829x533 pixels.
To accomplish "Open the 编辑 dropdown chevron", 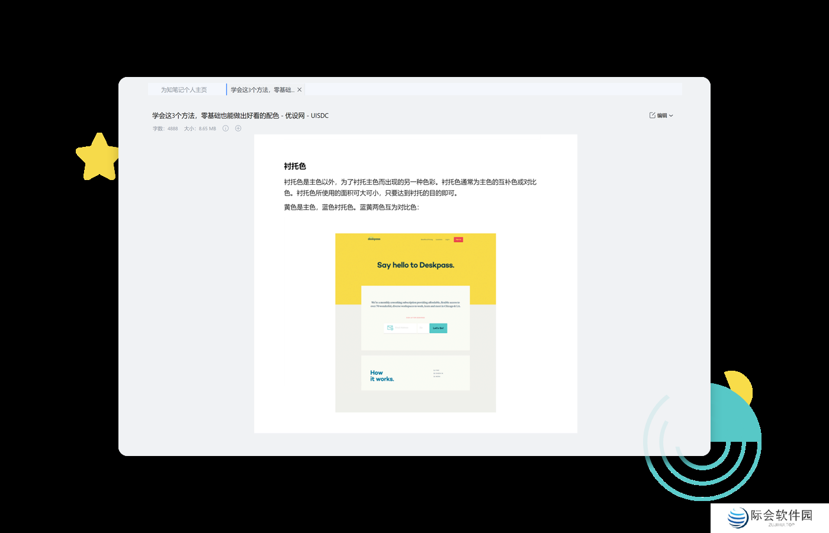I will point(671,115).
